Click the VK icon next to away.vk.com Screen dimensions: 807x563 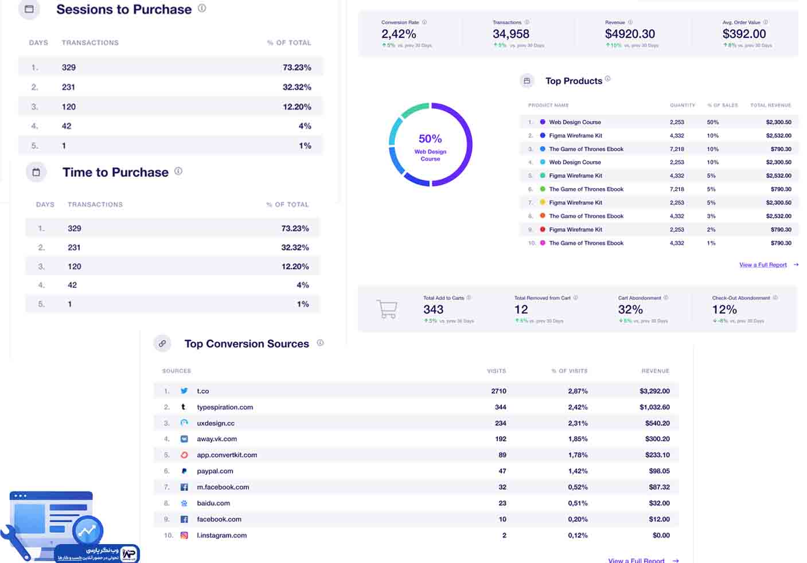pos(184,439)
